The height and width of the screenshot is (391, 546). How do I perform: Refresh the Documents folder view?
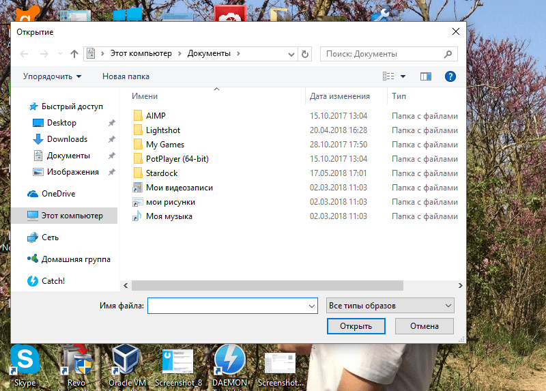tap(305, 54)
